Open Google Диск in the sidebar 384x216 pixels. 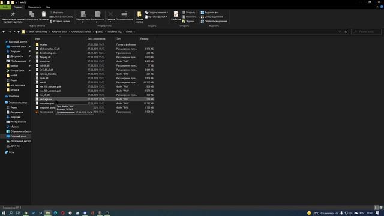17,71
